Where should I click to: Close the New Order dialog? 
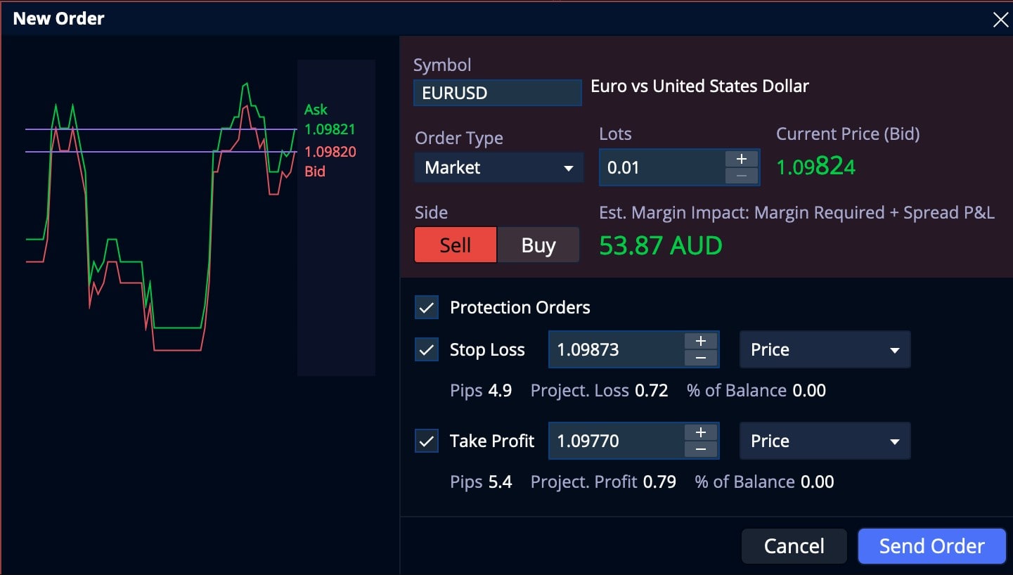(x=1000, y=19)
